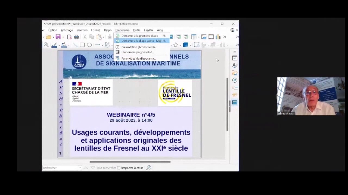This screenshot has width=348, height=195.
Task: Click the Copy icon
Action: pyautogui.click(x=92, y=37)
